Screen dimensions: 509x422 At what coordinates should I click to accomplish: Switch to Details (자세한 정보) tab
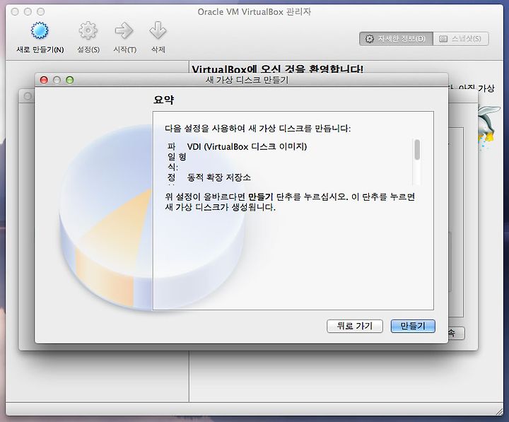(x=396, y=39)
